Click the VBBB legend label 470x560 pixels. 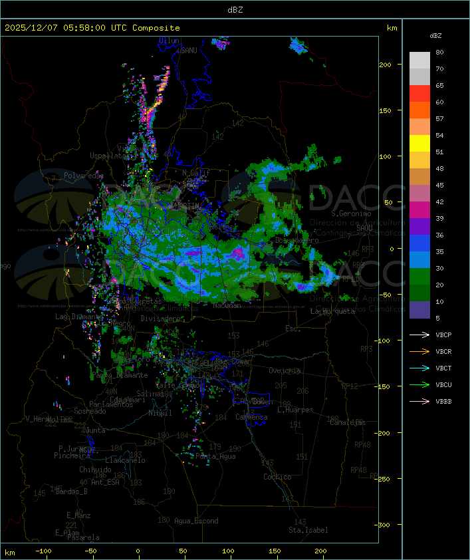[443, 402]
